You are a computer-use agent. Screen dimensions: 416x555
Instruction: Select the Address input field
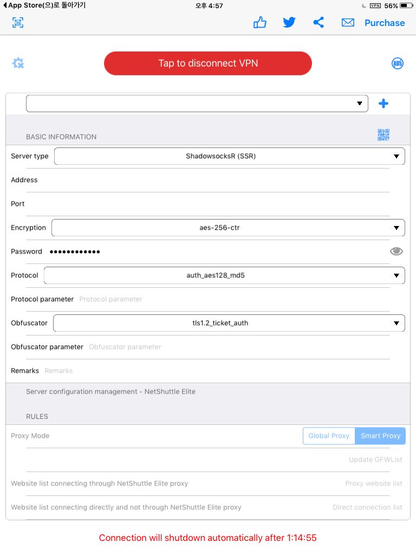pos(208,180)
